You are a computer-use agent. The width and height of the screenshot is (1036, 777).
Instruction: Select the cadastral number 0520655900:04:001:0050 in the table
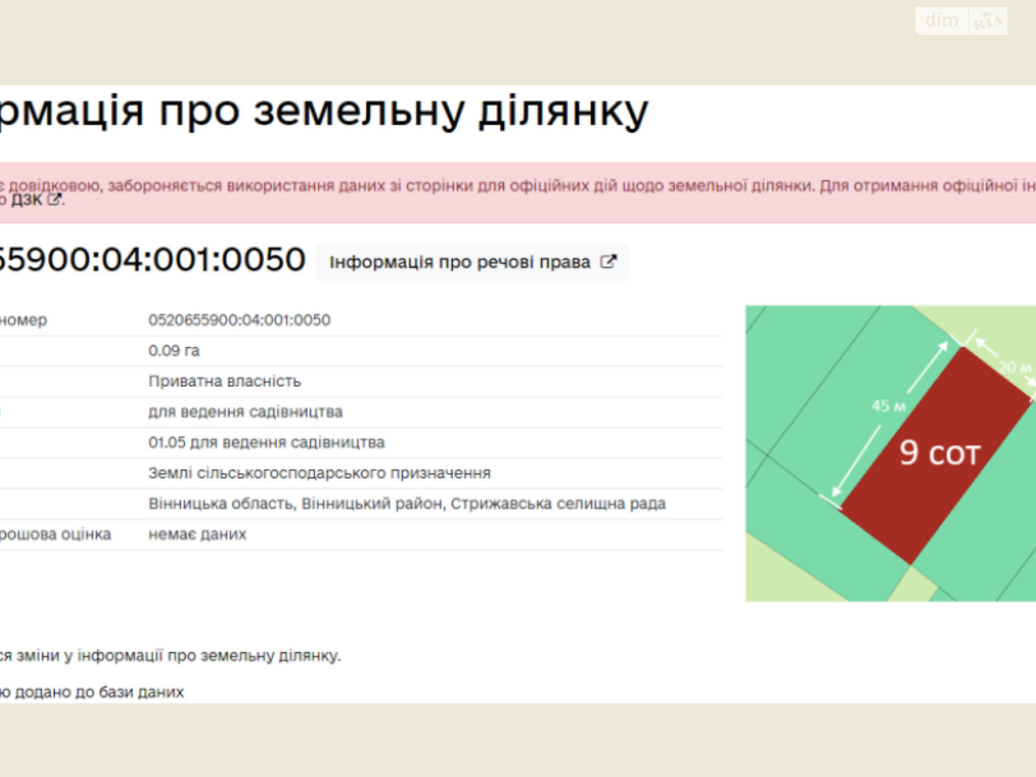(x=239, y=320)
